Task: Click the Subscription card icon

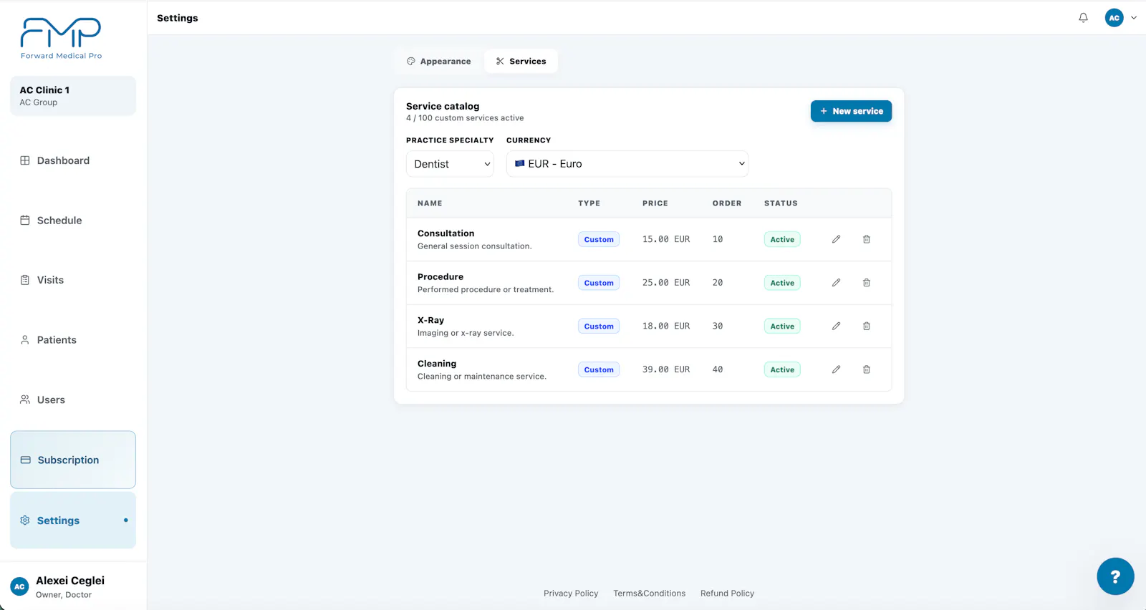Action: point(26,460)
